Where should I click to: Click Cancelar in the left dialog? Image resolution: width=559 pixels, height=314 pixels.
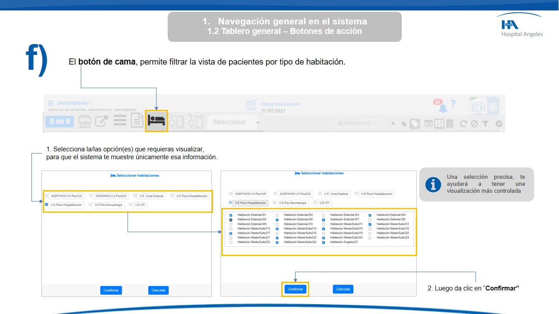click(158, 290)
